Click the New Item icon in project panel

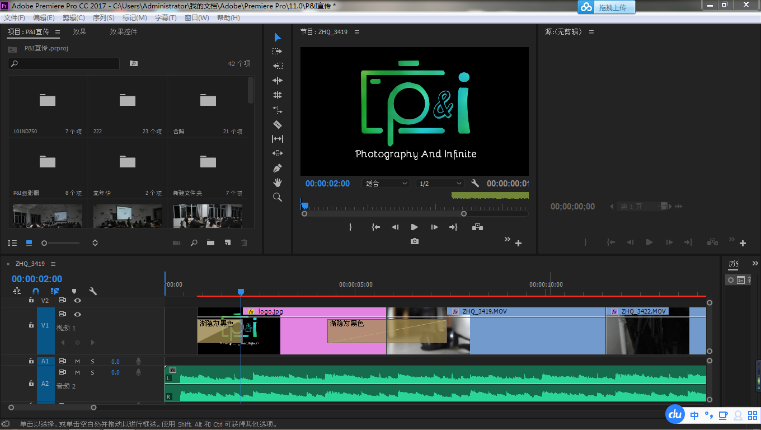point(227,243)
